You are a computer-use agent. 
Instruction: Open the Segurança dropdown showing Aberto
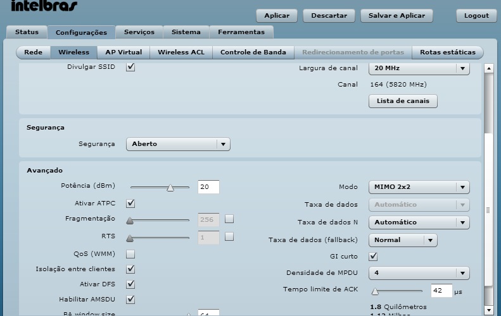tap(178, 144)
